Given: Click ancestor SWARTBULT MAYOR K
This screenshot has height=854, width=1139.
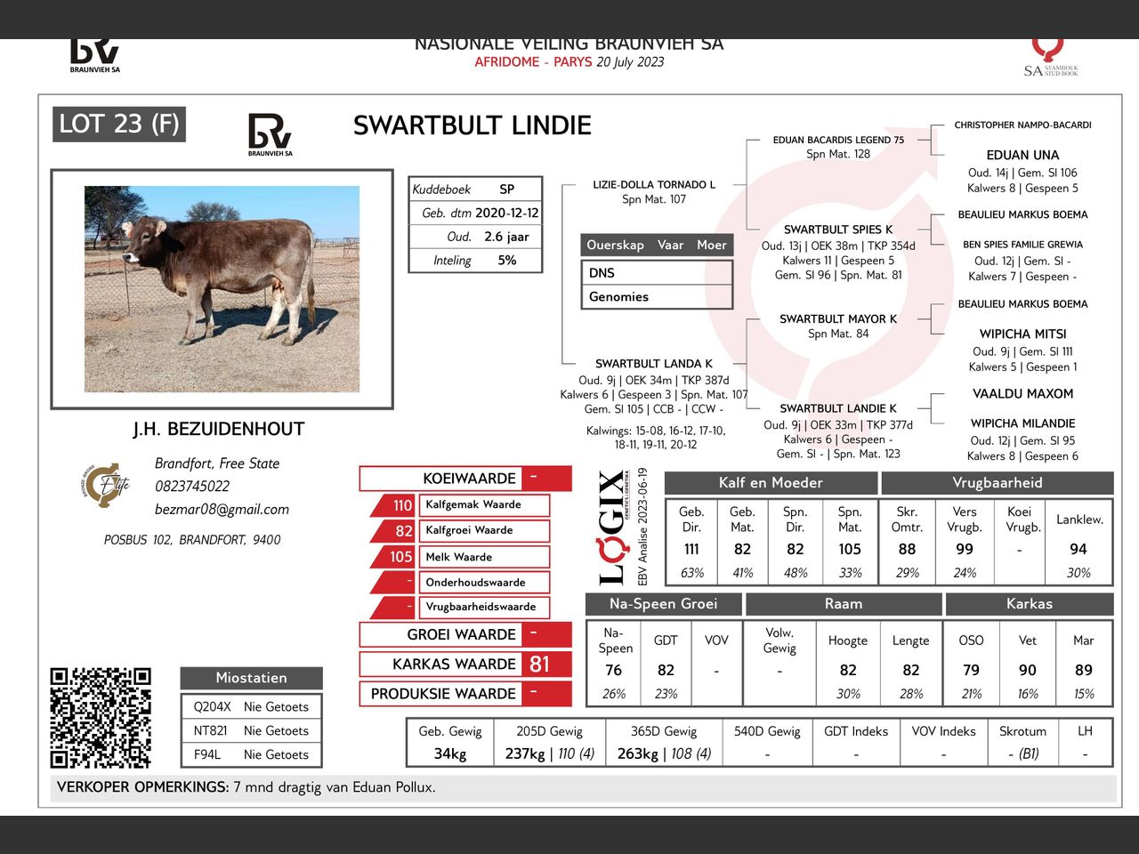Looking at the screenshot, I should [x=838, y=318].
